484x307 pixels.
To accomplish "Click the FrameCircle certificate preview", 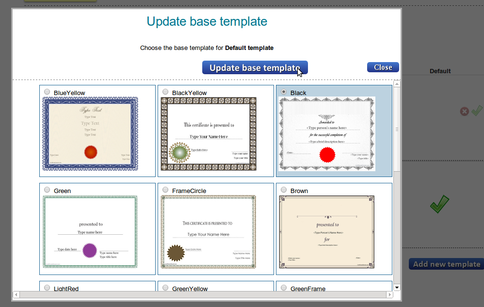I will tap(209, 232).
